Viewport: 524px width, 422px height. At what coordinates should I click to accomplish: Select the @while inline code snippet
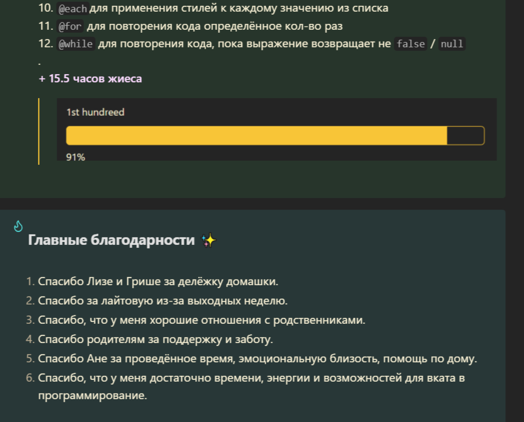tap(75, 44)
